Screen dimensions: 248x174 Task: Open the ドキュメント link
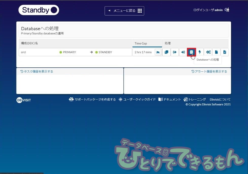[x=170, y=100]
